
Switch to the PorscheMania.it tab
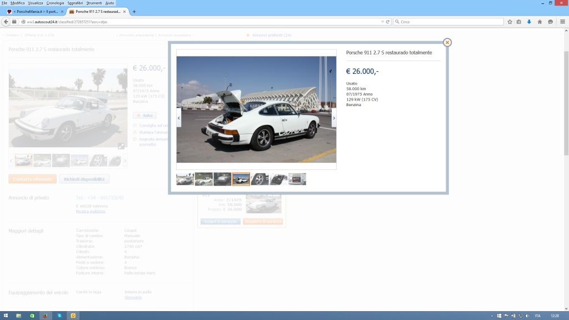[34, 12]
